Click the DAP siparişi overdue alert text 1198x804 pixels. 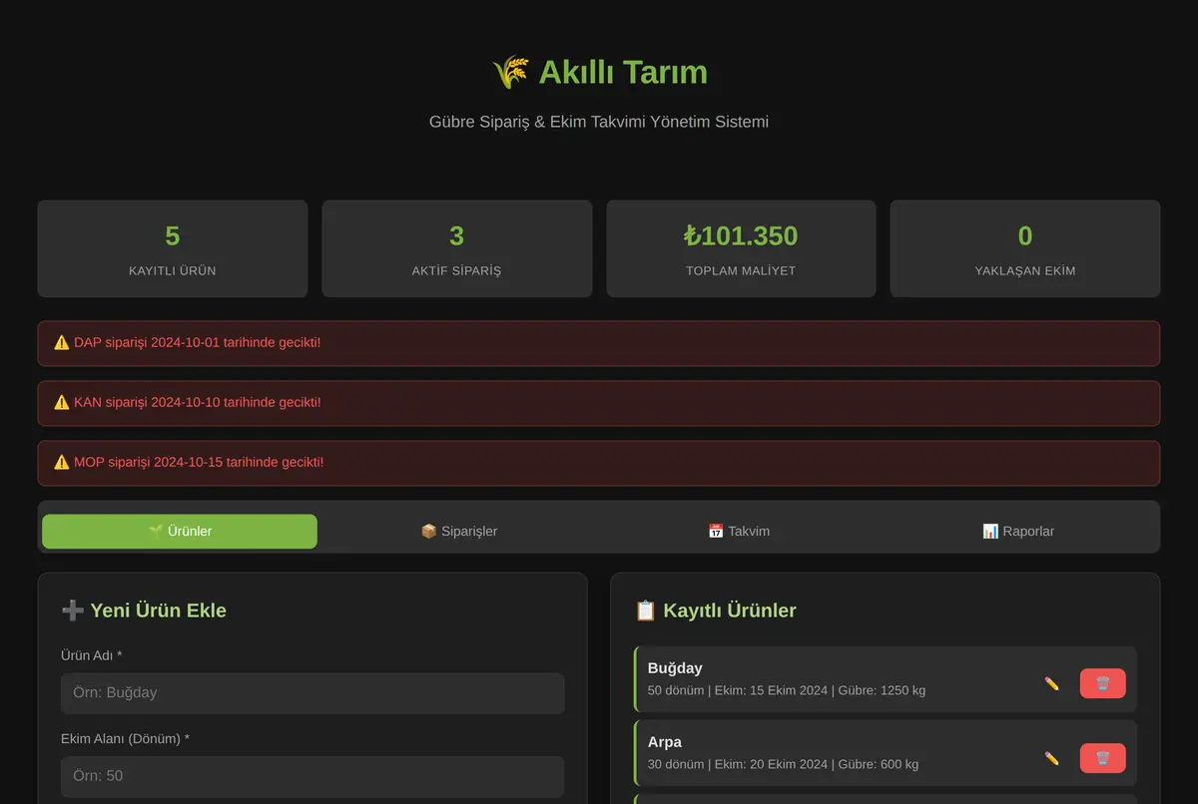pyautogui.click(x=198, y=342)
